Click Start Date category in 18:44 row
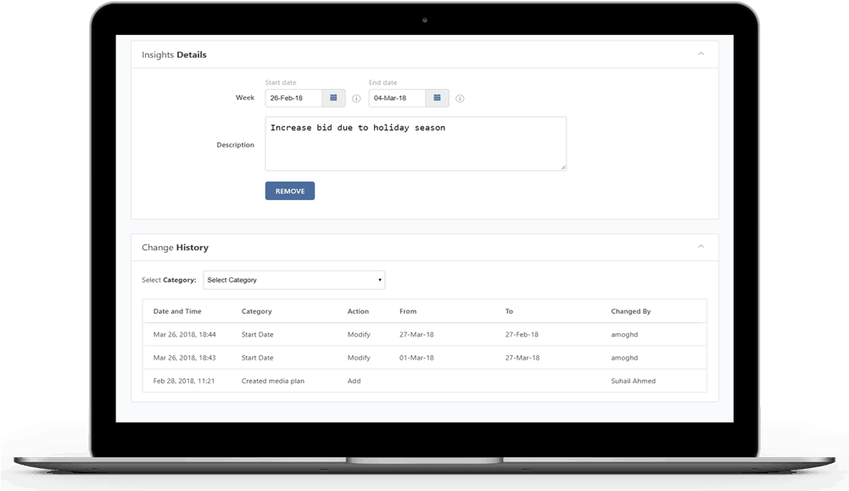This screenshot has width=849, height=491. tap(257, 335)
